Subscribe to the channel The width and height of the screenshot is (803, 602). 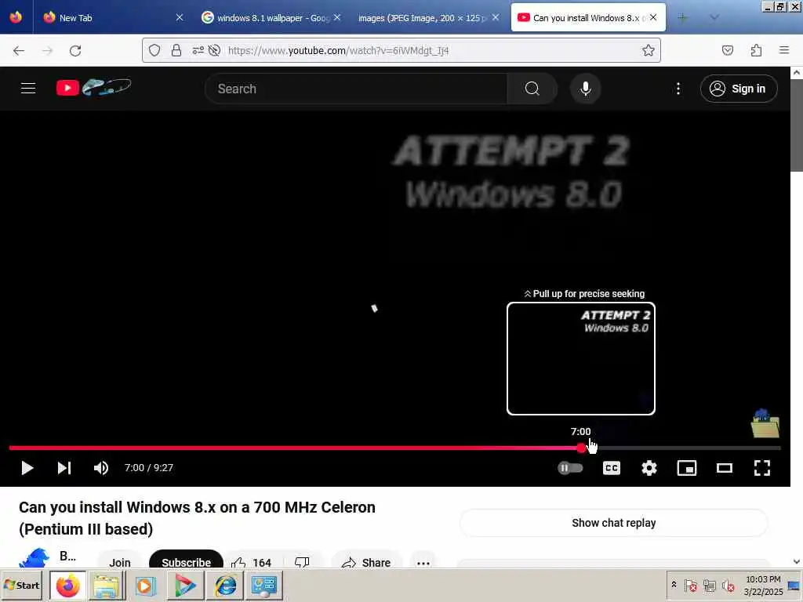tap(186, 563)
